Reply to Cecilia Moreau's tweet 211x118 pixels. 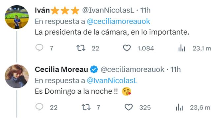click(39, 107)
